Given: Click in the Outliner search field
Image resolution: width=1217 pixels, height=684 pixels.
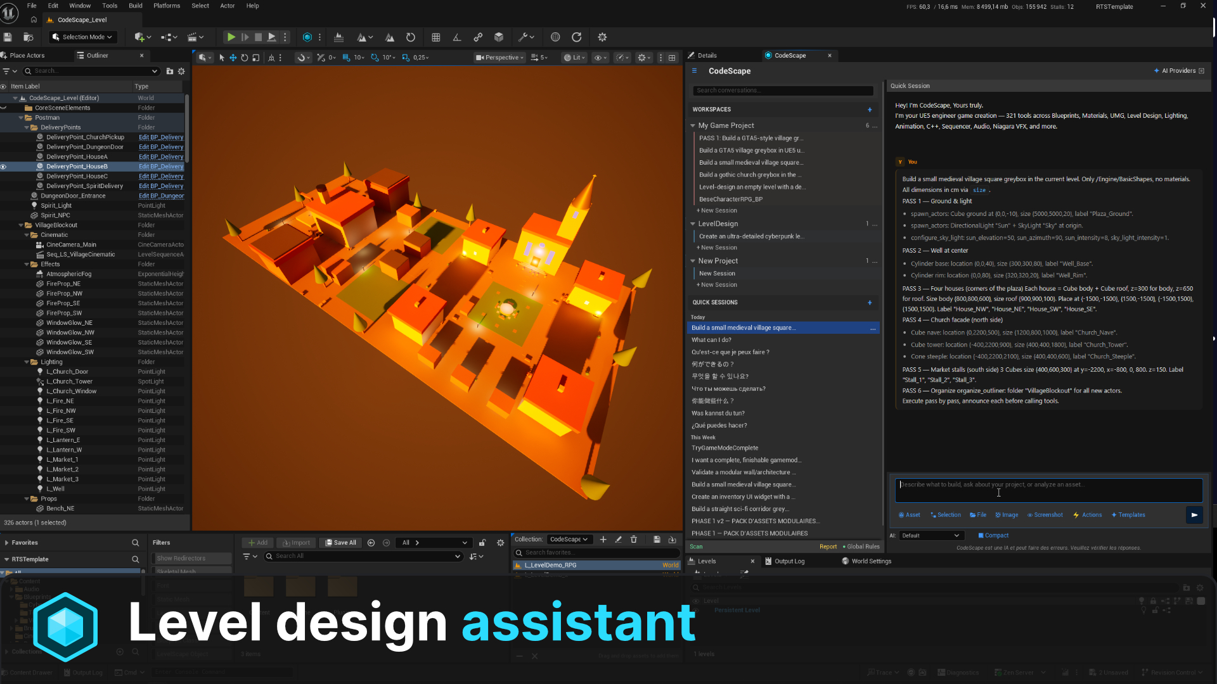Looking at the screenshot, I should [x=92, y=71].
